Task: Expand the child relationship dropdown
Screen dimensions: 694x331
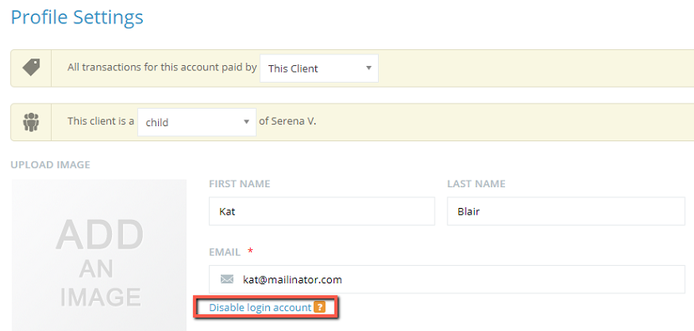Action: pyautogui.click(x=197, y=122)
